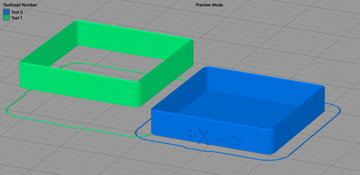Click the 'Toolhead Number' legend heading

(x=20, y=5)
